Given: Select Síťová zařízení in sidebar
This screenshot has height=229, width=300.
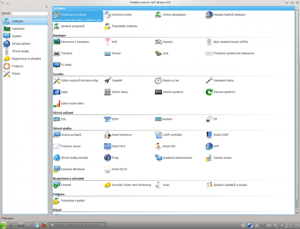Looking at the screenshot, I should coord(25,44).
